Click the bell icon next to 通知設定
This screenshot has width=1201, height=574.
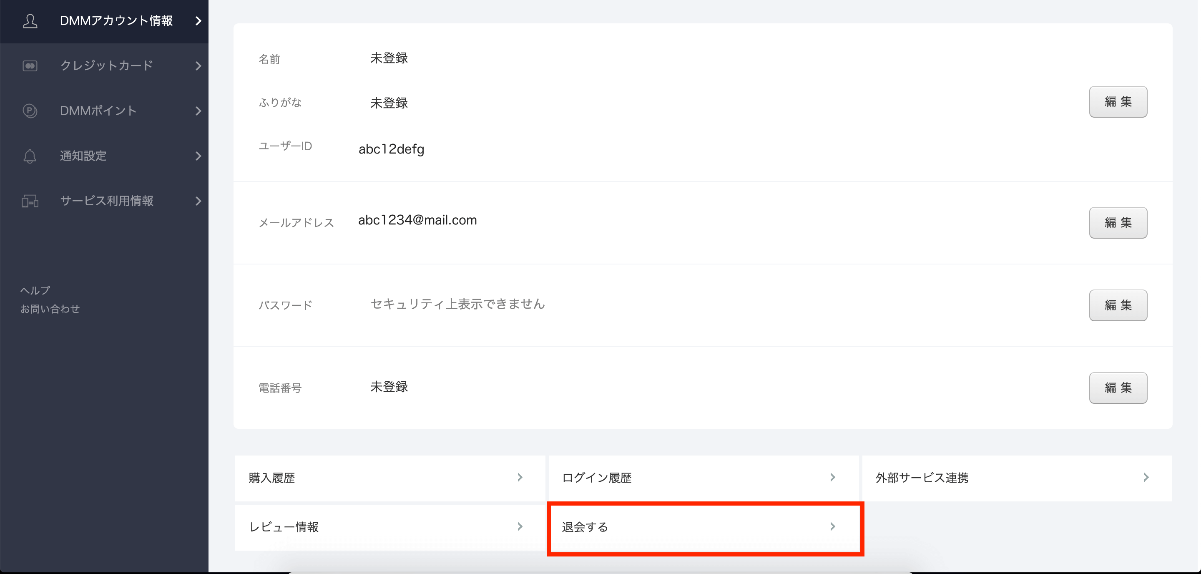(30, 156)
